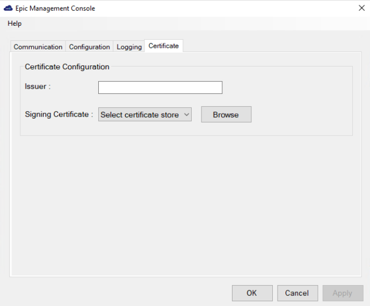Click the Signing Certificate label
Viewport: 370px width, 306px height.
pyautogui.click(x=59, y=114)
